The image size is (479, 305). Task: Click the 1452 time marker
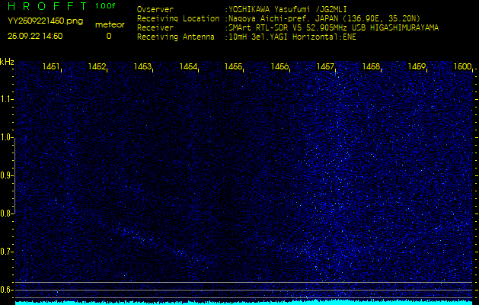tap(97, 66)
